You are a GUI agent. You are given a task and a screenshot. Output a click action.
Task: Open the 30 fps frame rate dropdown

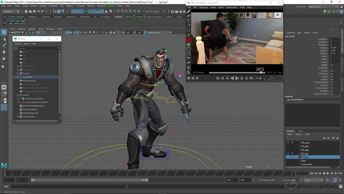point(313,180)
